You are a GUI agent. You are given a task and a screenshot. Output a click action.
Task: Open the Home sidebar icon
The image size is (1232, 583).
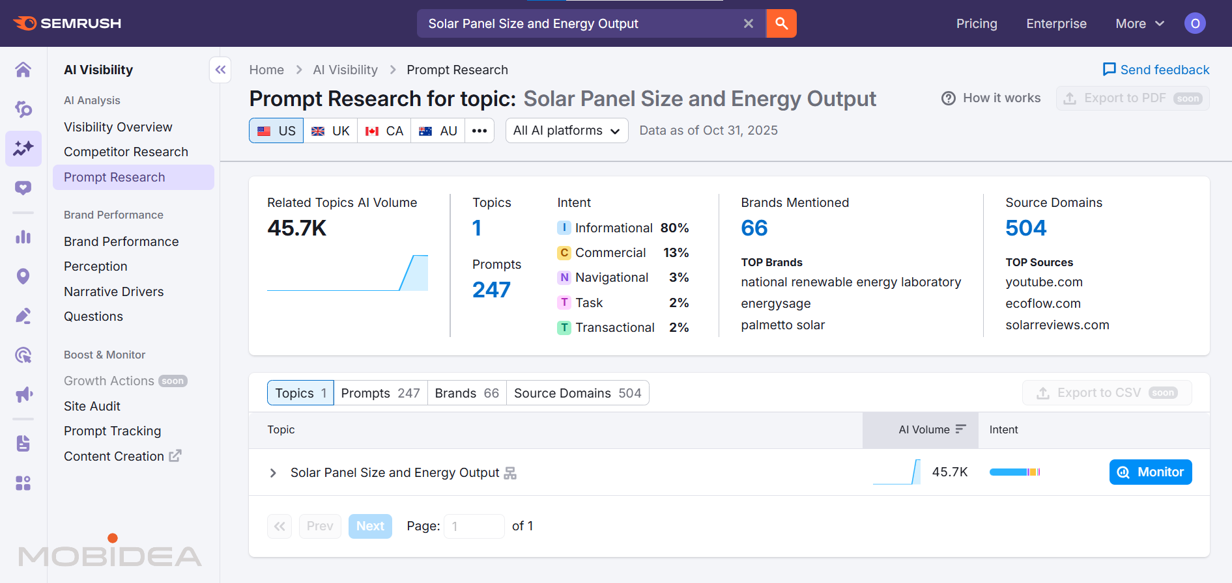[x=23, y=70]
